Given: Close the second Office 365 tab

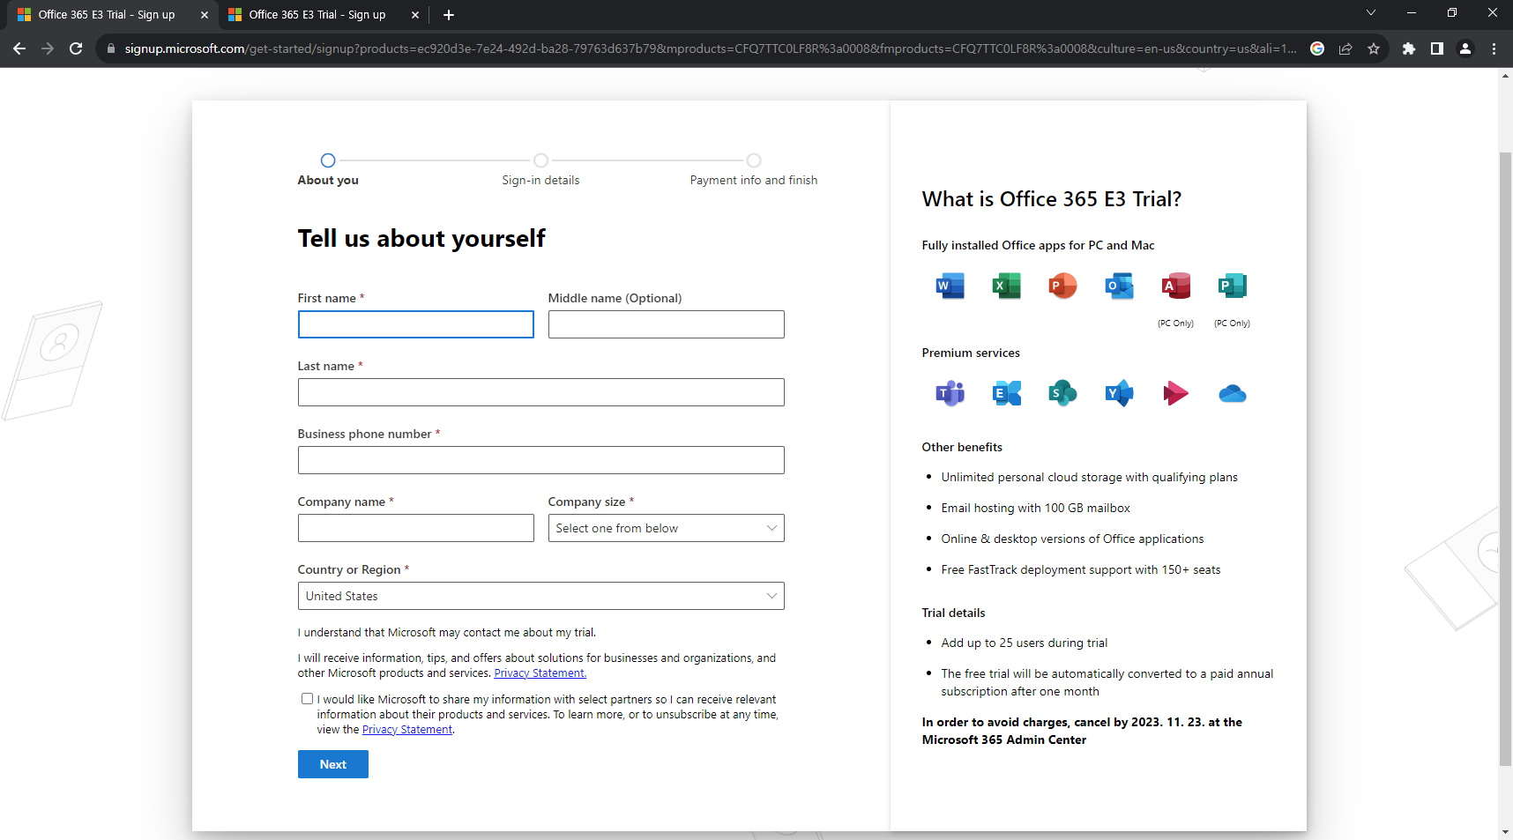Looking at the screenshot, I should (415, 15).
